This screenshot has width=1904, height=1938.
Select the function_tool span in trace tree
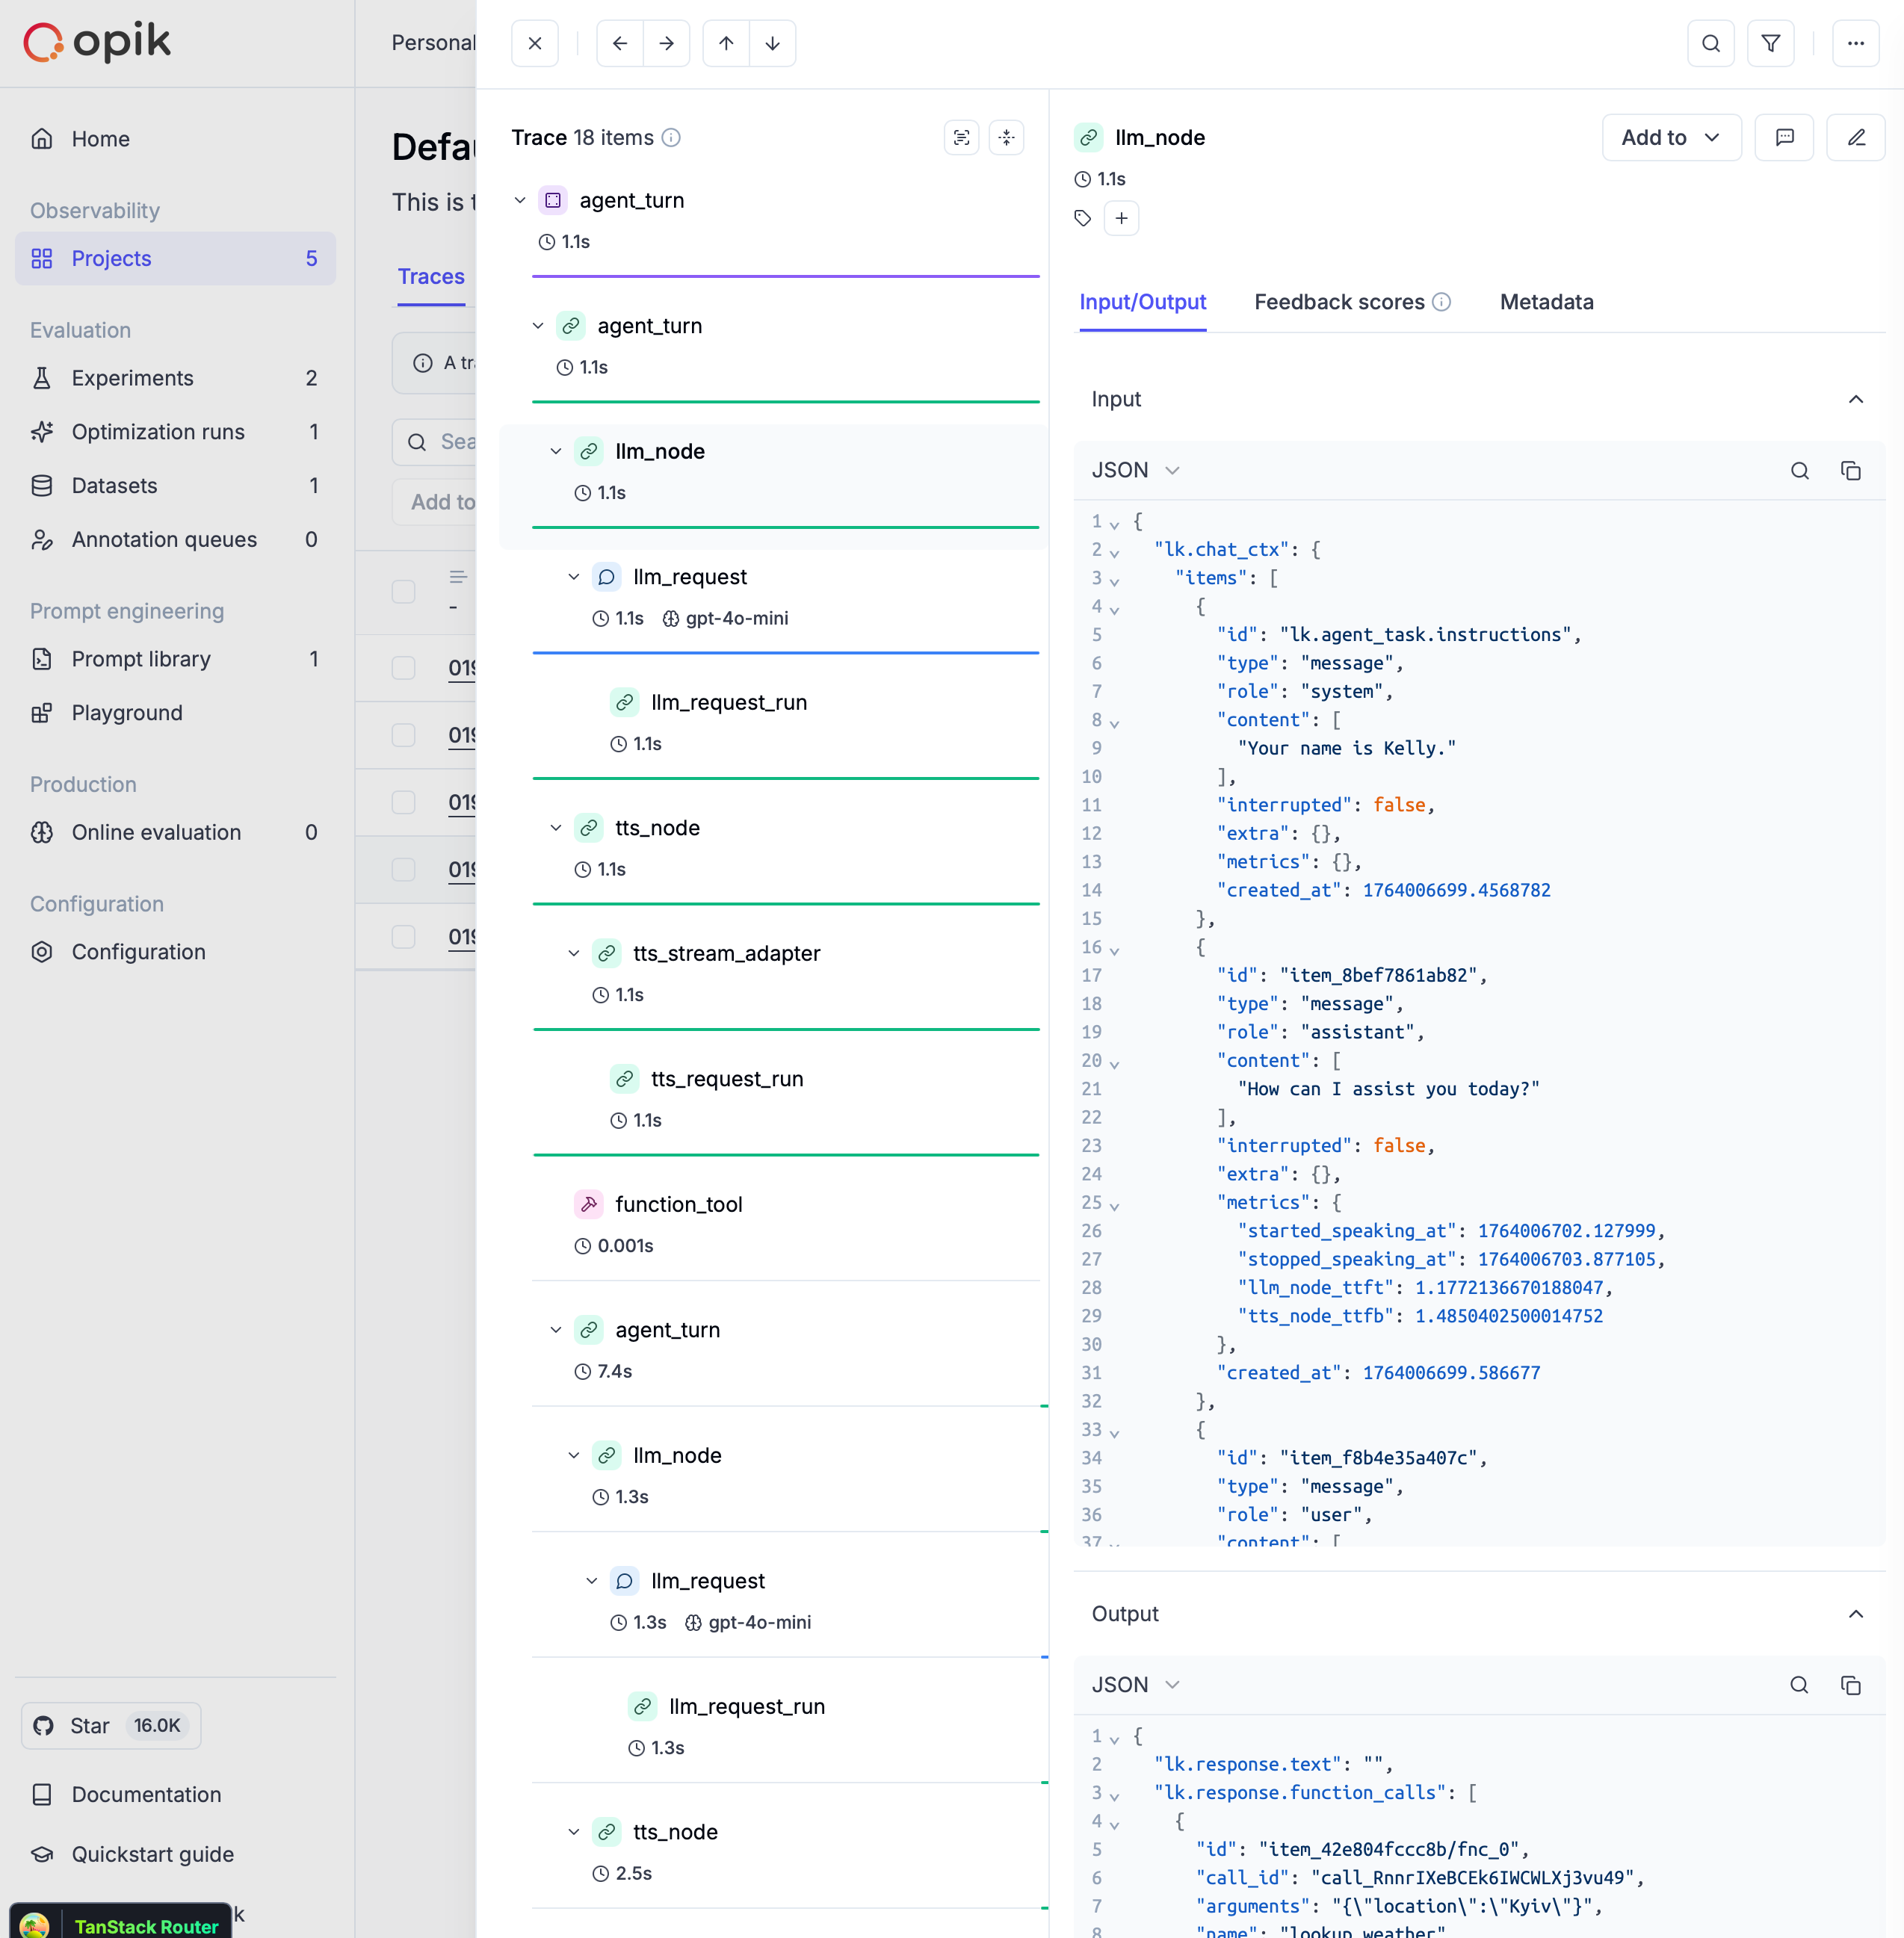pyautogui.click(x=678, y=1204)
